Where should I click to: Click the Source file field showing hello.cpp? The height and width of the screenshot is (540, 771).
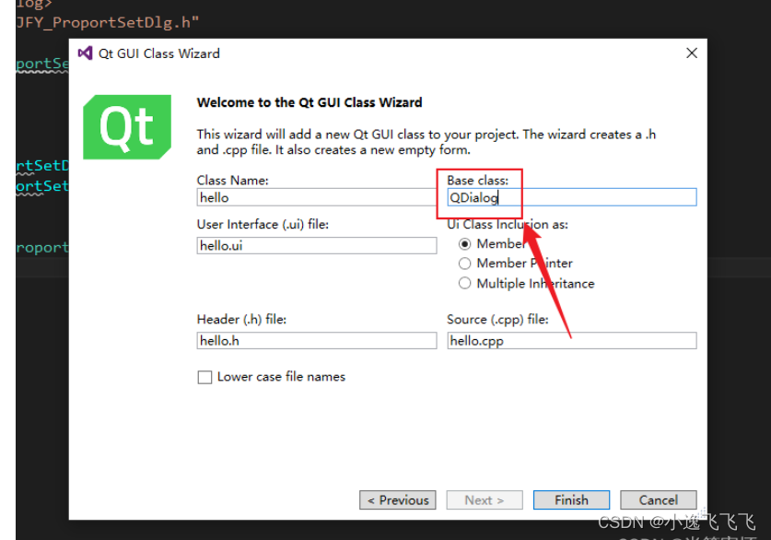571,340
